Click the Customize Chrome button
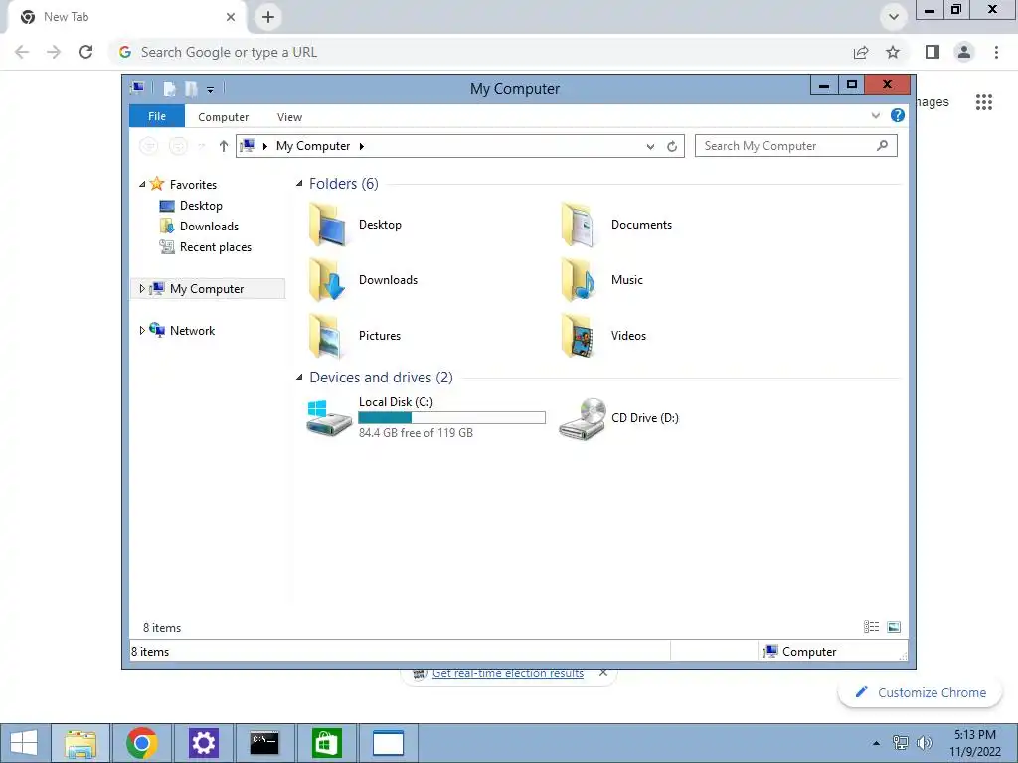This screenshot has width=1018, height=763. pos(921,692)
